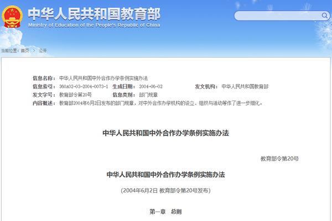Select the date value 2004-06-02
The width and height of the screenshot is (332, 221).
[x=151, y=87]
